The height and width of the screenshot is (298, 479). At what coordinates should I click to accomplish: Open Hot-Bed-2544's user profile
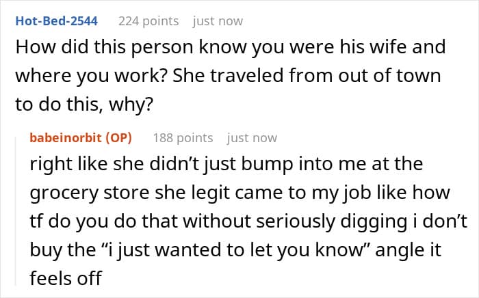click(x=56, y=21)
